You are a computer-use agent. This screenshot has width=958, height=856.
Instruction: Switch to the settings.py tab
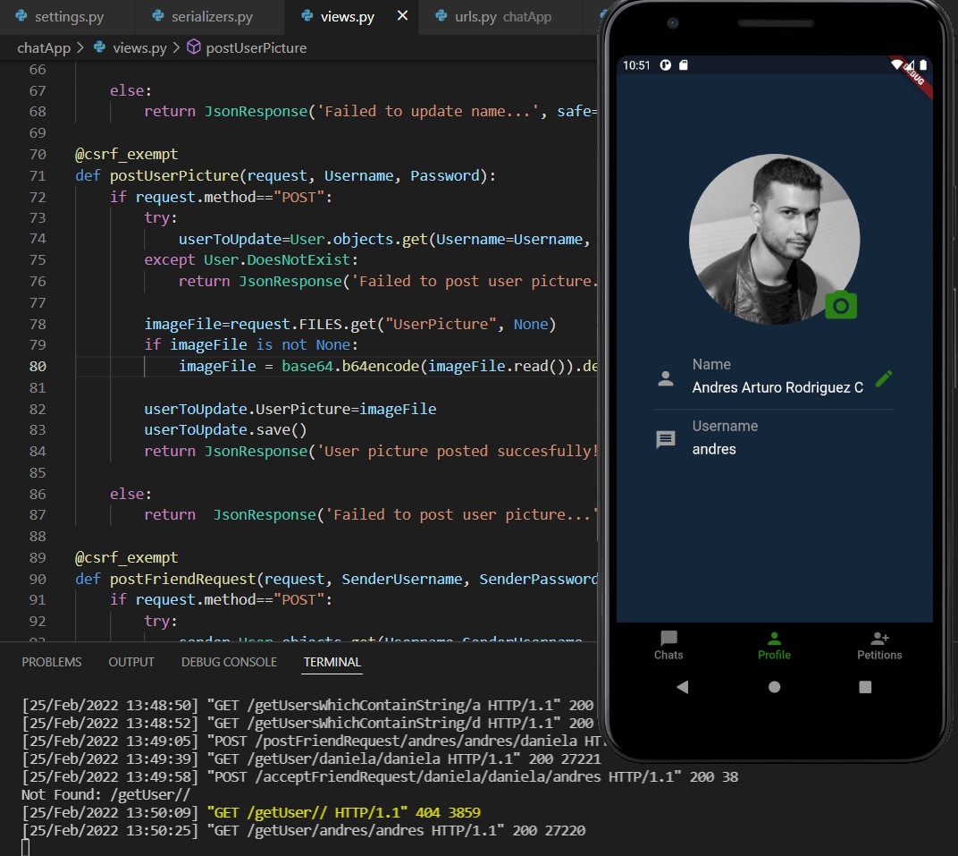coord(67,16)
